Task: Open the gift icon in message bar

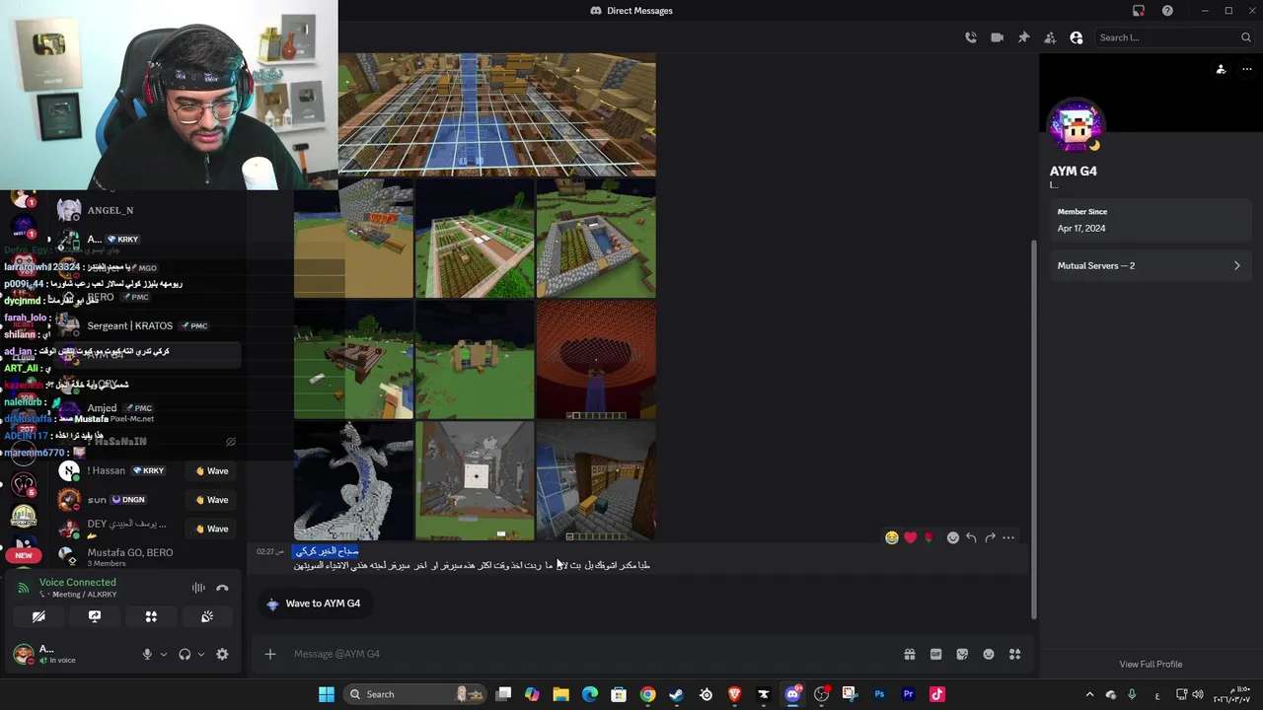Action: pyautogui.click(x=910, y=654)
